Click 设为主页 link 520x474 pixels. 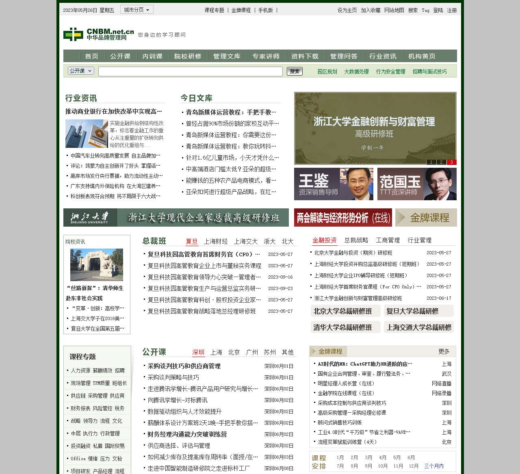pyautogui.click(x=347, y=10)
